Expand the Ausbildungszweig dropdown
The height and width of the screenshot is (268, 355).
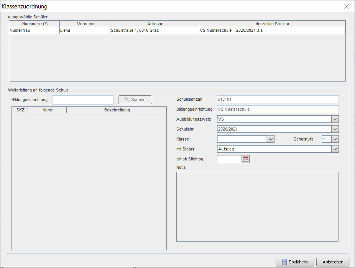tap(335, 119)
